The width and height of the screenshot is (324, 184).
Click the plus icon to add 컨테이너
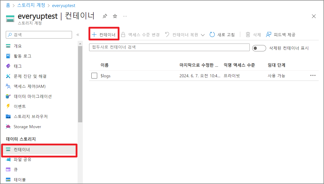coord(94,34)
